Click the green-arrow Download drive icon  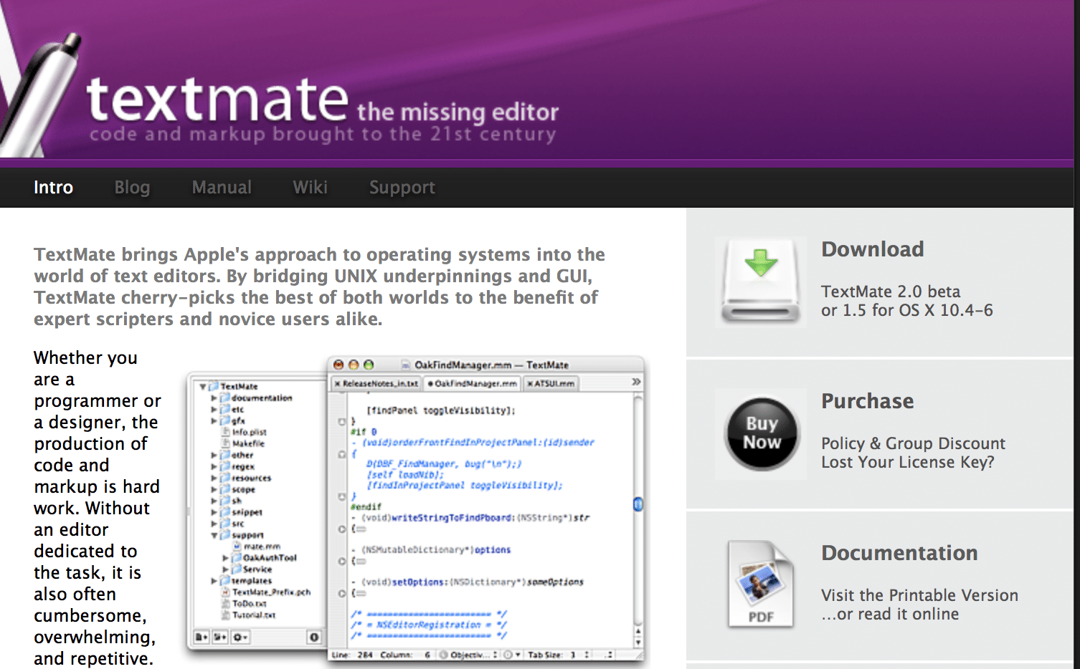761,283
